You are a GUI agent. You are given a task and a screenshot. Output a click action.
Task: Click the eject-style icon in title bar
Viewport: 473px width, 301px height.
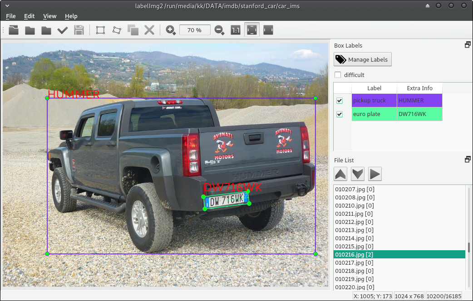point(428,6)
